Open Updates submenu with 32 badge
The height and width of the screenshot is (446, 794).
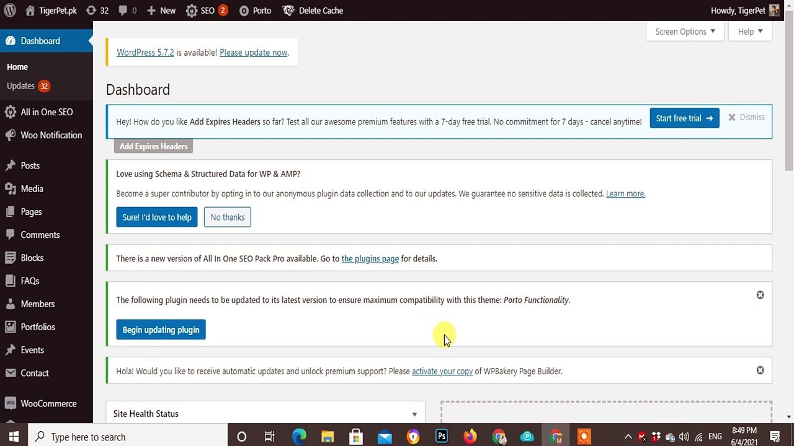28,86
